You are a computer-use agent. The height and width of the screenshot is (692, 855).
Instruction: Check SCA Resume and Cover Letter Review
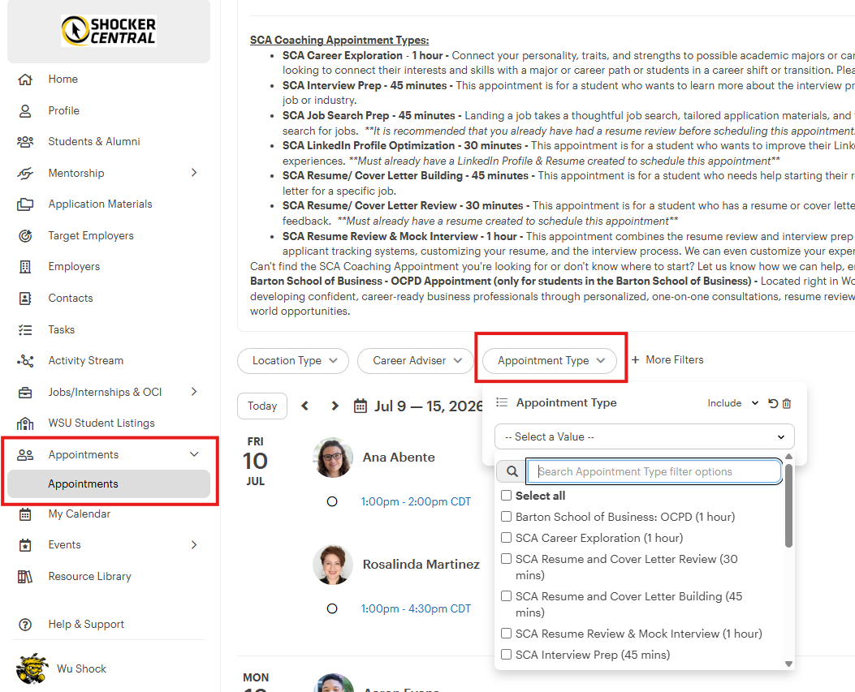pyautogui.click(x=506, y=558)
